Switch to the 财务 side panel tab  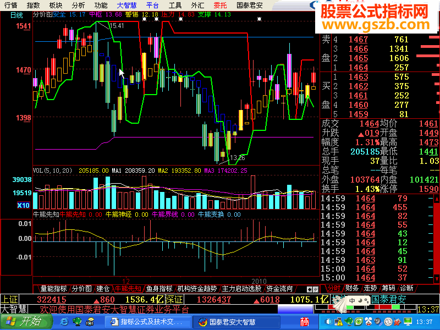pos(352,288)
